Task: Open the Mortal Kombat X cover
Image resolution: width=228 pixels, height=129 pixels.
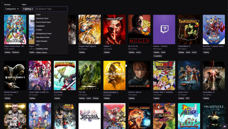Action: coord(15,76)
